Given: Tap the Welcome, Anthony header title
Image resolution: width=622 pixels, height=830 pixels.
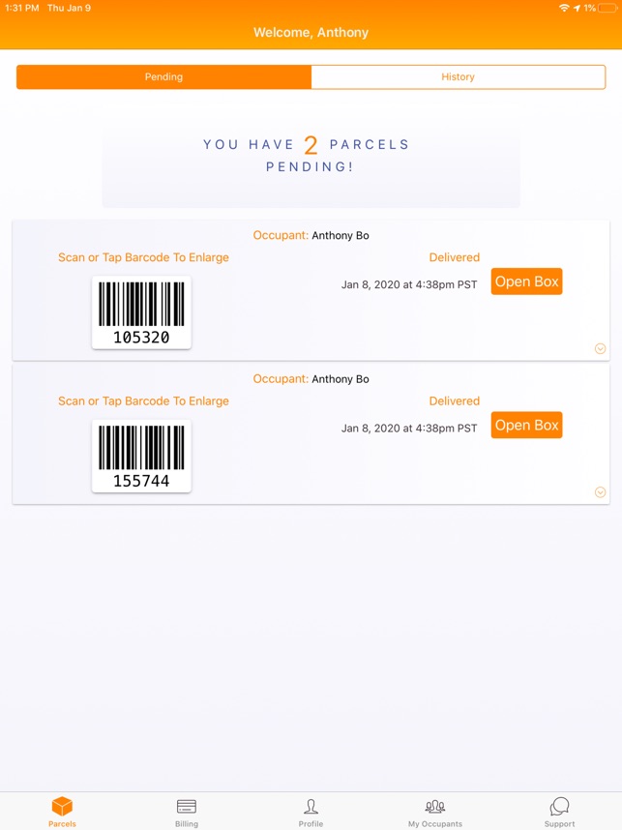Looking at the screenshot, I should 311,32.
